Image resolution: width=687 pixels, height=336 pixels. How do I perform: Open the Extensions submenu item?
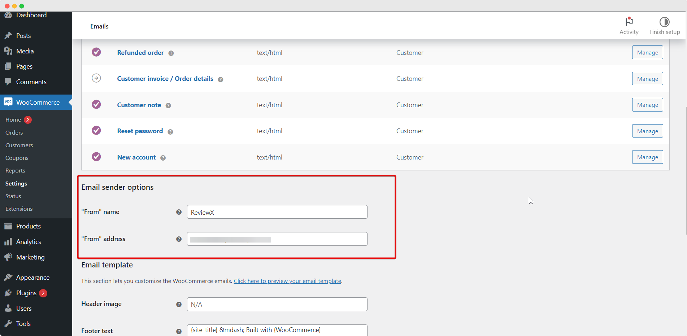pyautogui.click(x=19, y=209)
